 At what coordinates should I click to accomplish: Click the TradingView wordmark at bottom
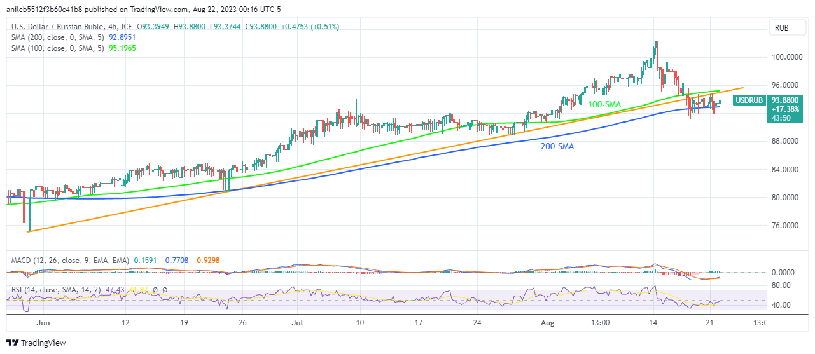point(43,343)
